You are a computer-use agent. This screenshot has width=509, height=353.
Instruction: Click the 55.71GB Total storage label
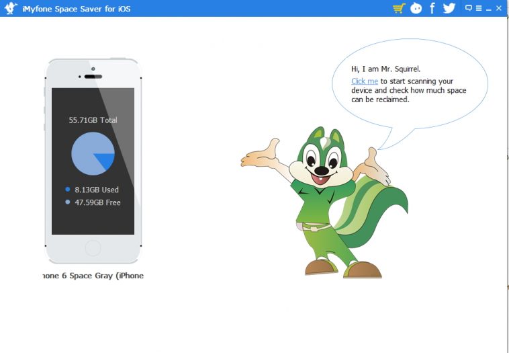(93, 120)
